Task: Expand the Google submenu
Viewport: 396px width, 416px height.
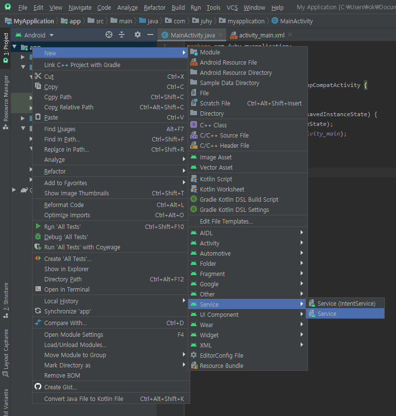Action: [x=248, y=284]
